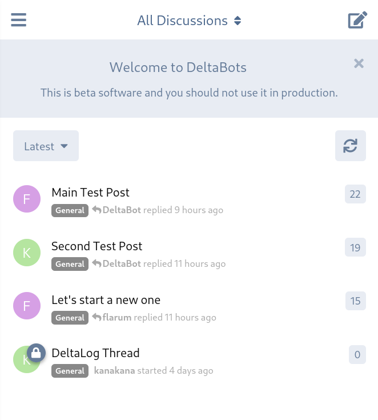Dismiss the Welcome to DeltaBots banner
This screenshot has width=378, height=420.
359,63
